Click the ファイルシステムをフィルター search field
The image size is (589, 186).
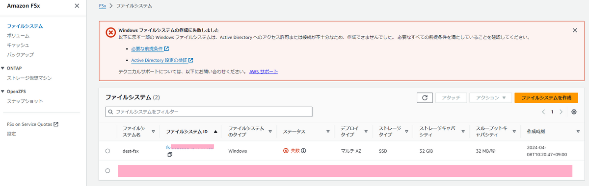(x=209, y=112)
